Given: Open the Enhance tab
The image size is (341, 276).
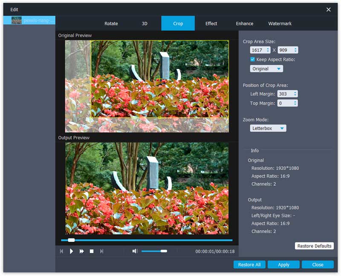Looking at the screenshot, I should (245, 23).
